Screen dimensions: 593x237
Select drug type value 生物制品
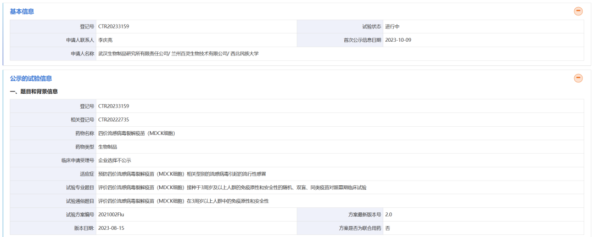[x=108, y=147]
